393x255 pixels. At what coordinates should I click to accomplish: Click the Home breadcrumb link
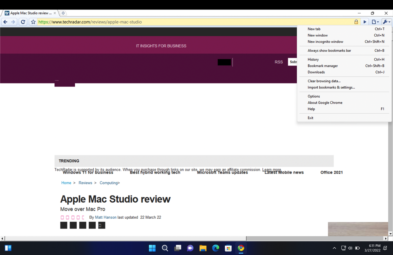point(66,183)
